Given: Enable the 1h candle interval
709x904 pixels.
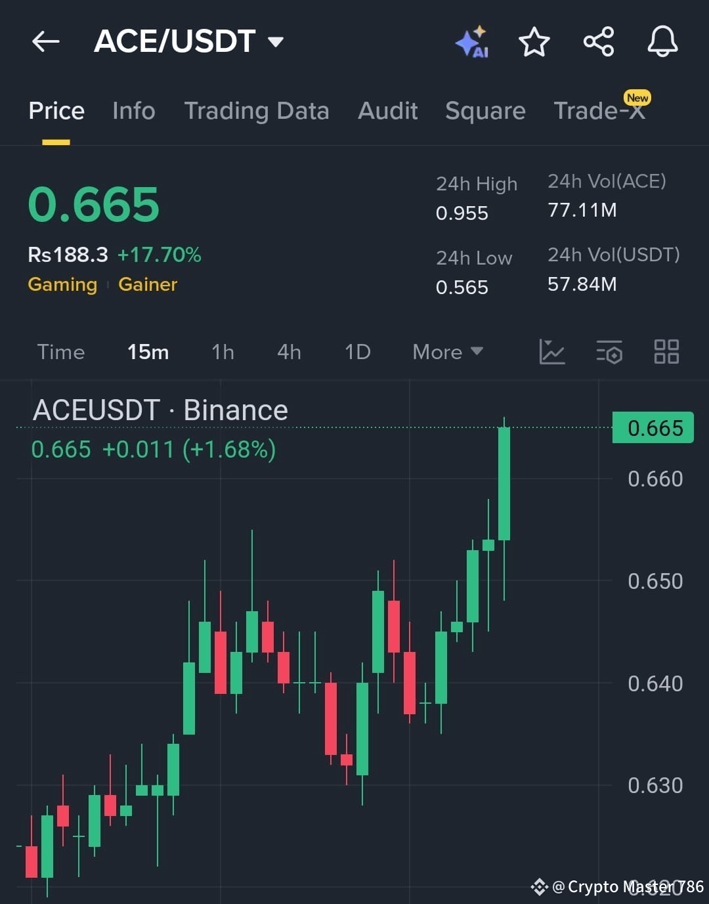Looking at the screenshot, I should tap(222, 352).
